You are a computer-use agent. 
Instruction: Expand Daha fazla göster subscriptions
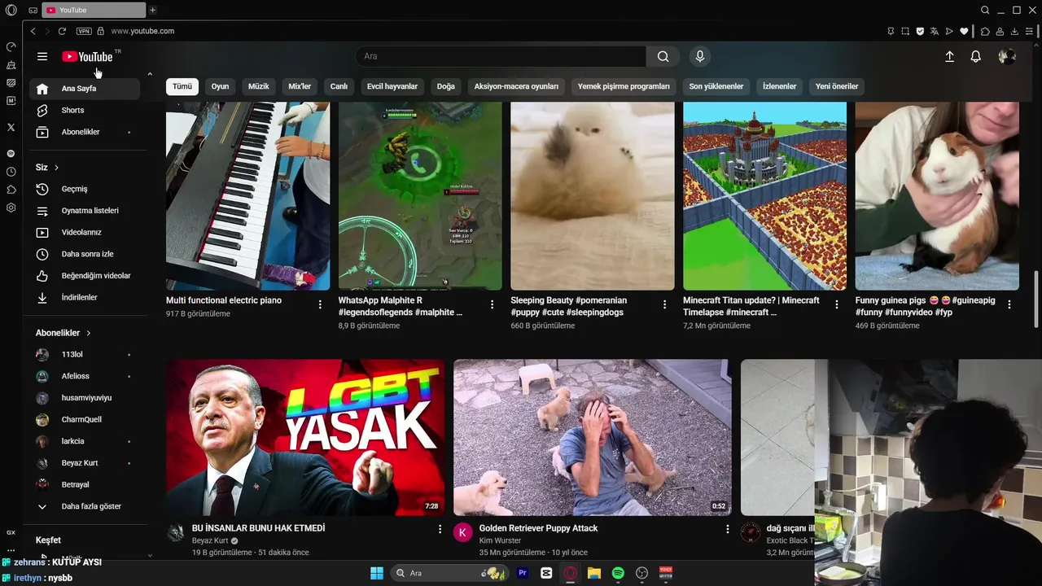(85, 506)
